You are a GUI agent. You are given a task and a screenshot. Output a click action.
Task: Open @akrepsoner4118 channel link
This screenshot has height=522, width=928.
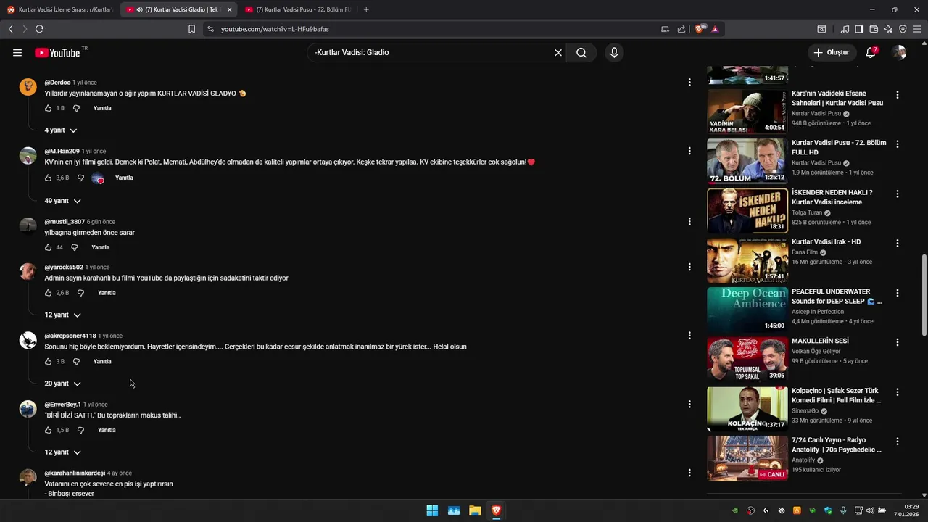(x=70, y=336)
